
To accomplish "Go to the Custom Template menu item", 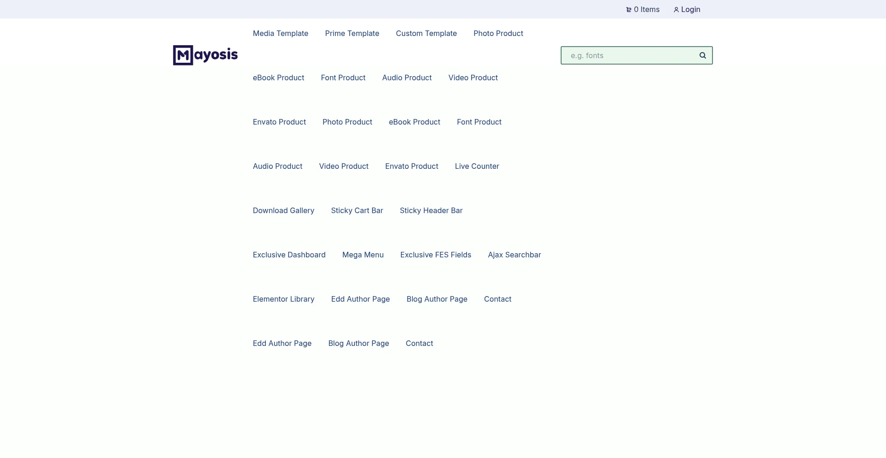I will click(426, 33).
